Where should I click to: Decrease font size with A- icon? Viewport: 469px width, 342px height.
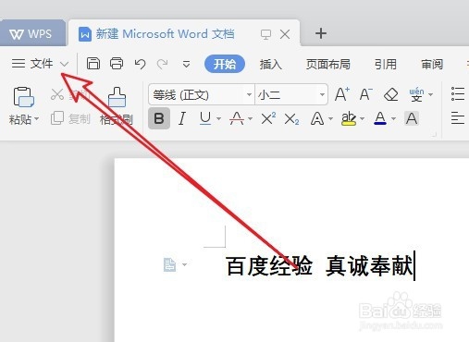[x=366, y=94]
